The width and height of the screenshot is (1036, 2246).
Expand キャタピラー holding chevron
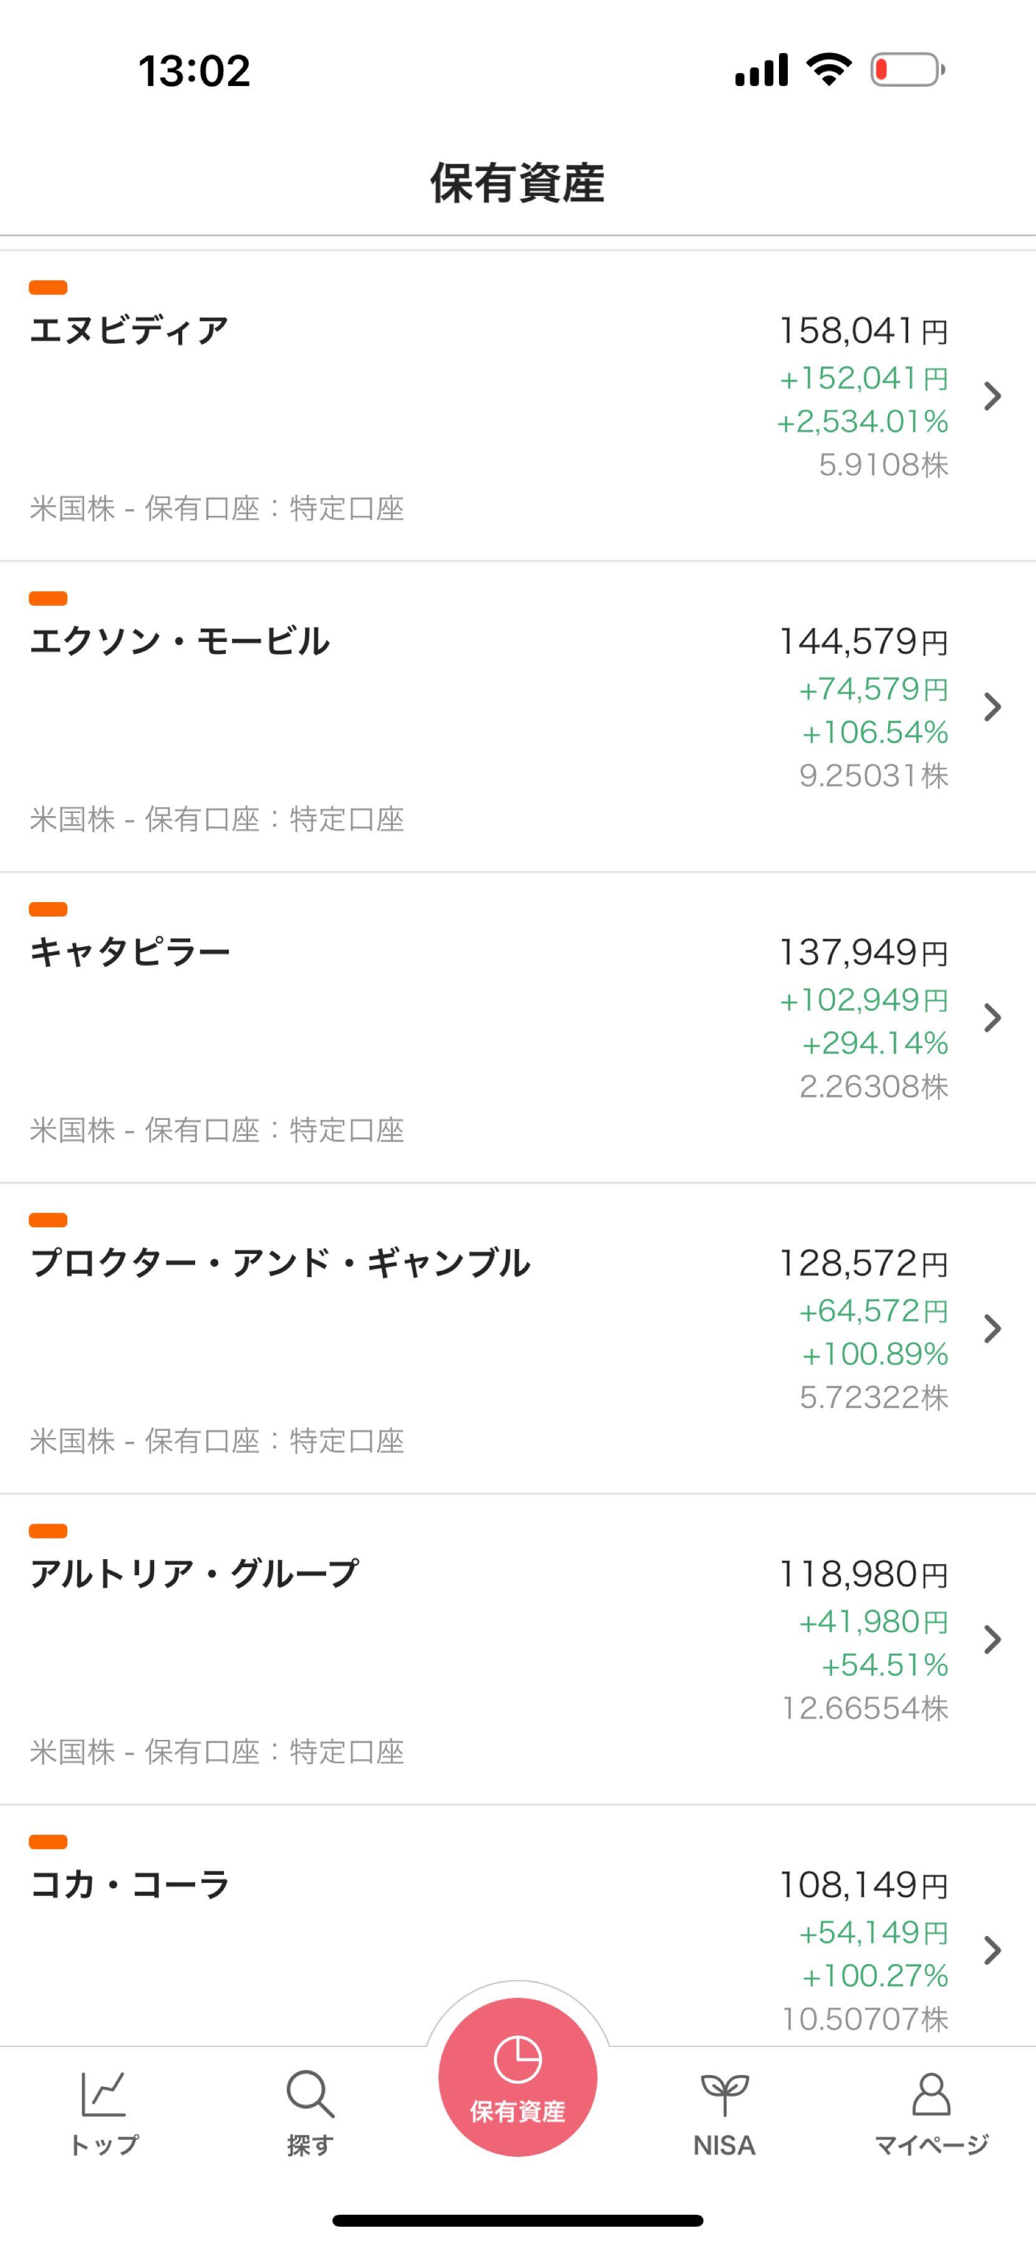pos(992,1018)
